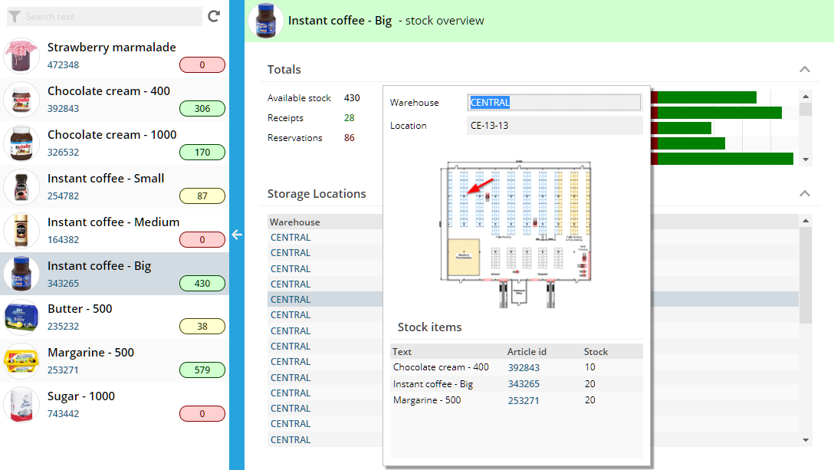The height and width of the screenshot is (470, 834).
Task: Click the red zero badge for Instant coffee - Medium
Action: (x=202, y=238)
